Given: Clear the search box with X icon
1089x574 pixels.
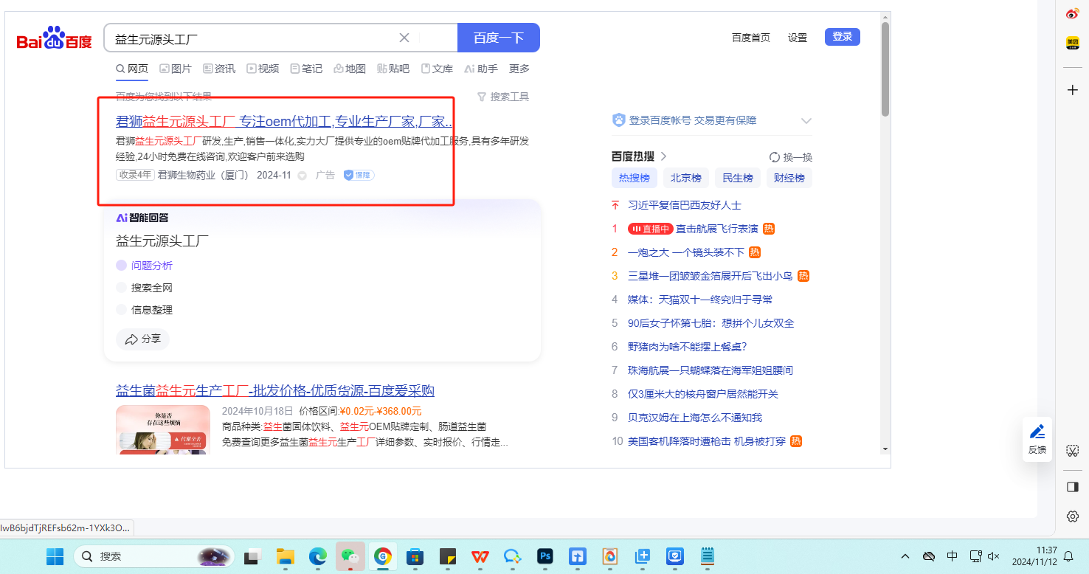Looking at the screenshot, I should click(x=404, y=38).
